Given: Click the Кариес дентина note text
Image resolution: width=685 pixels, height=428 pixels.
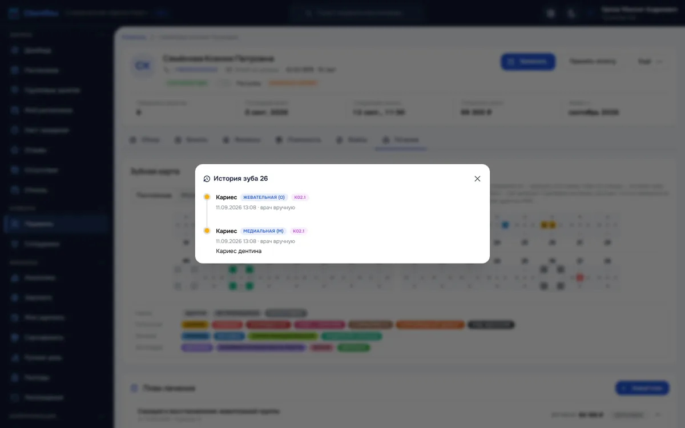Looking at the screenshot, I should pos(239,251).
